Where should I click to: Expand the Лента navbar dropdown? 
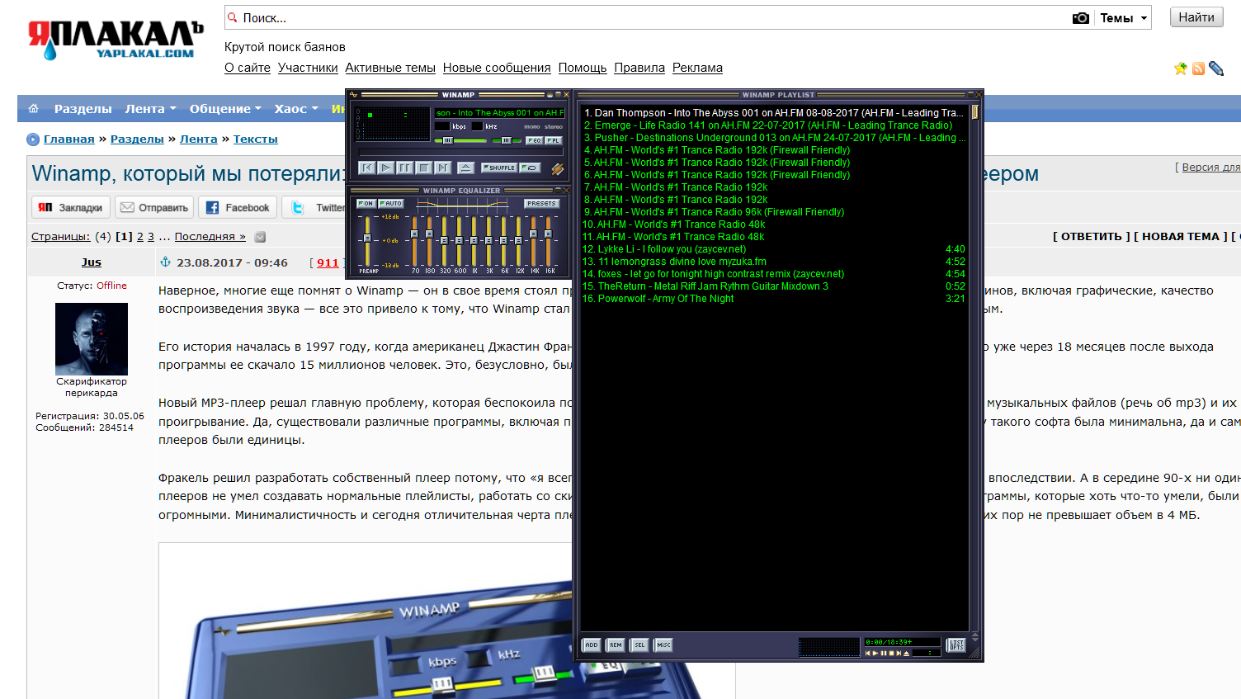click(x=150, y=109)
